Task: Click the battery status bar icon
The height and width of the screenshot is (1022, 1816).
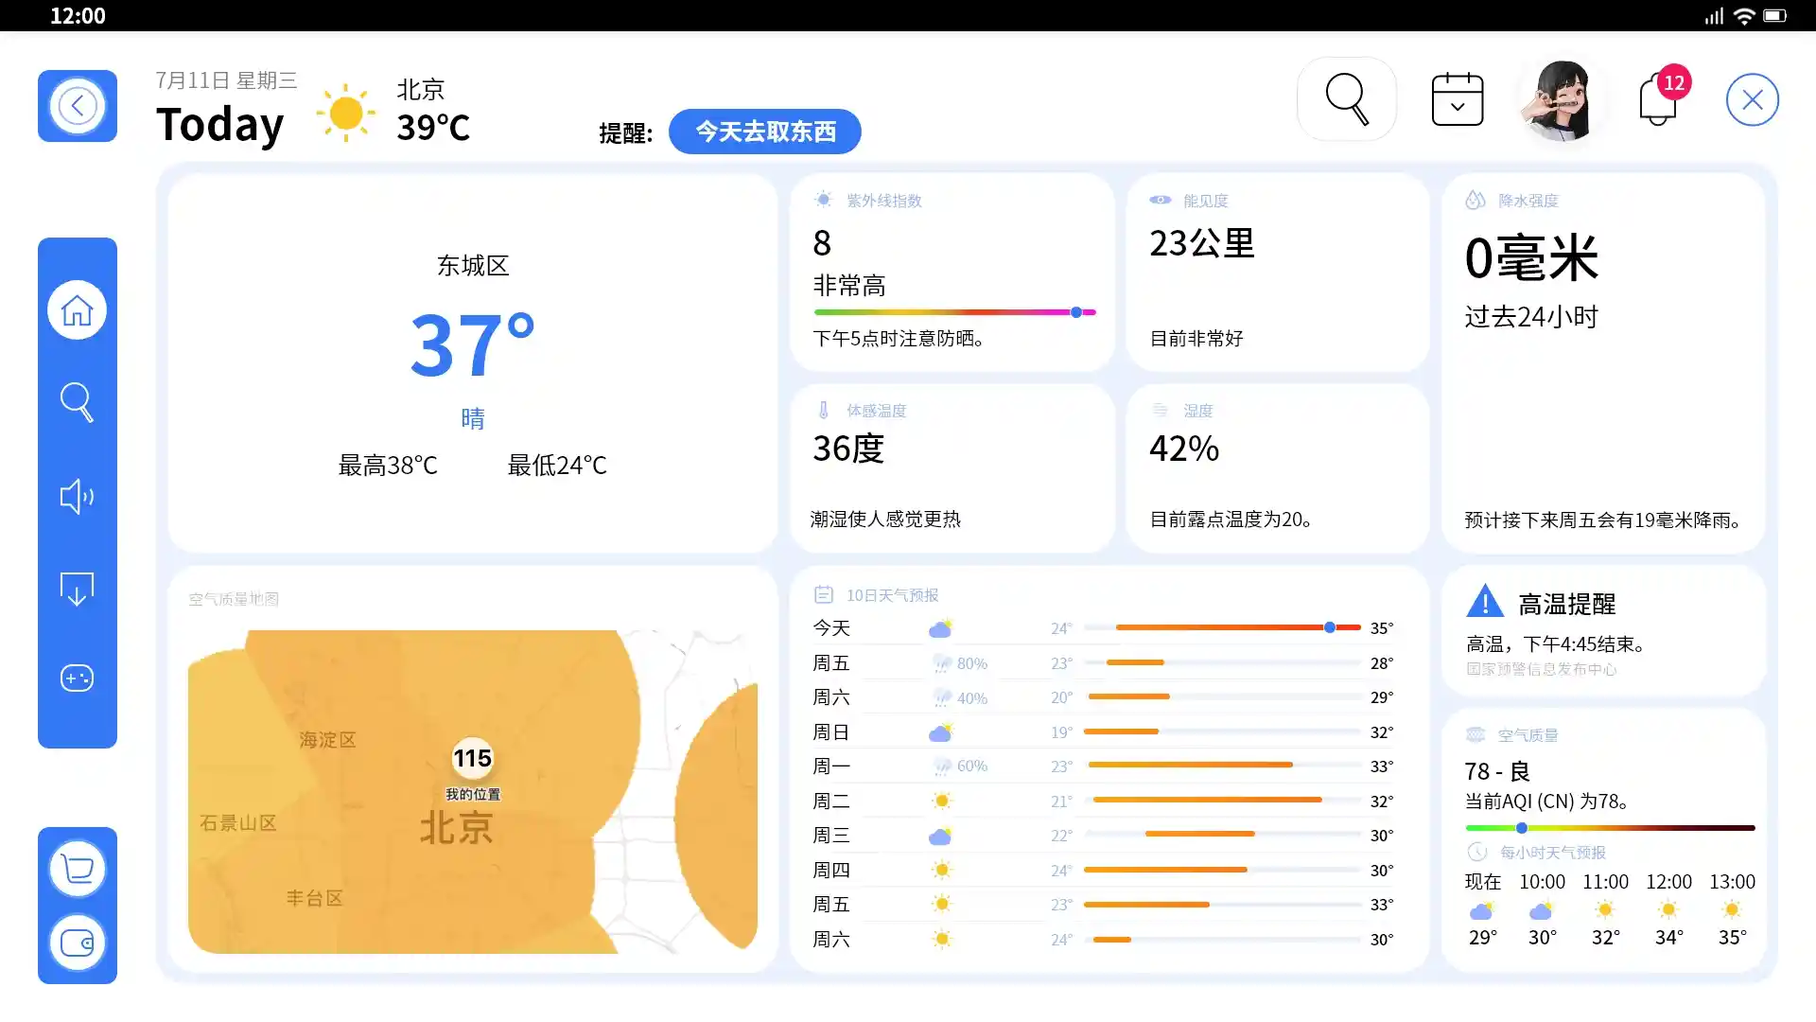Action: 1775,16
